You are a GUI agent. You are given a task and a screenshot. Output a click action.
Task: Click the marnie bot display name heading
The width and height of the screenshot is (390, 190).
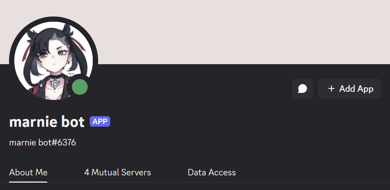point(47,122)
